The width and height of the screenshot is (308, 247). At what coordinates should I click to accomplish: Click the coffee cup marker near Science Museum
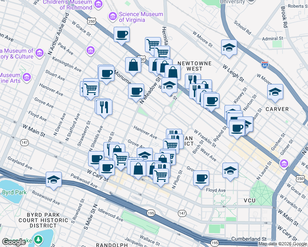click(x=121, y=35)
